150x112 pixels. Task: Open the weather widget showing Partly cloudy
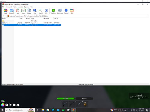tap(118, 110)
